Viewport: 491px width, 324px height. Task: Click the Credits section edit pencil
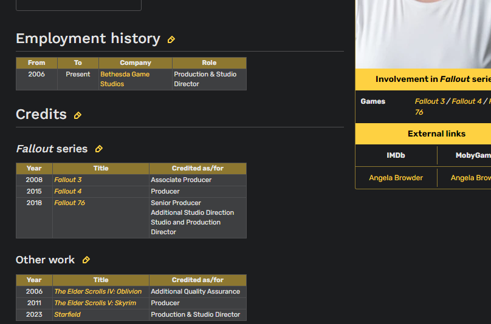[77, 116]
